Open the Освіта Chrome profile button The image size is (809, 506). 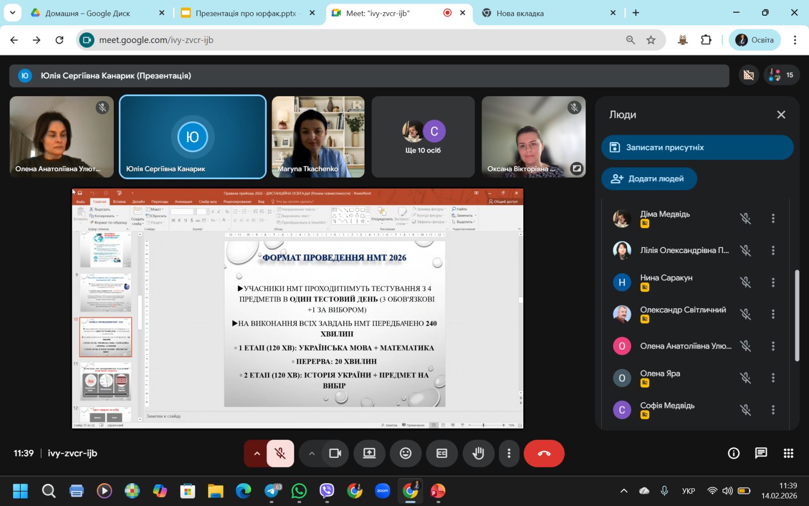click(754, 40)
